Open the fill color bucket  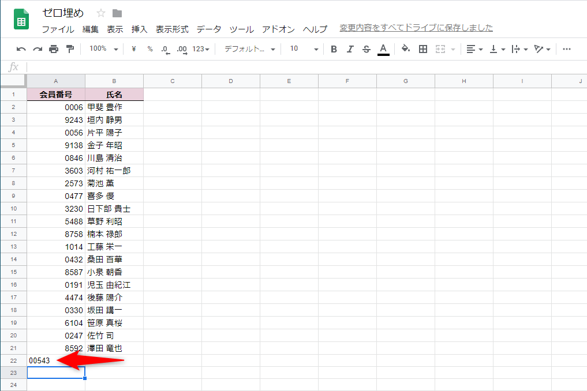pyautogui.click(x=405, y=48)
